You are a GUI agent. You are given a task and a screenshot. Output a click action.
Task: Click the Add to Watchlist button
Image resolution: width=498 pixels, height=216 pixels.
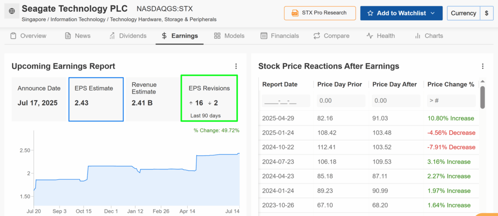pyautogui.click(x=401, y=13)
